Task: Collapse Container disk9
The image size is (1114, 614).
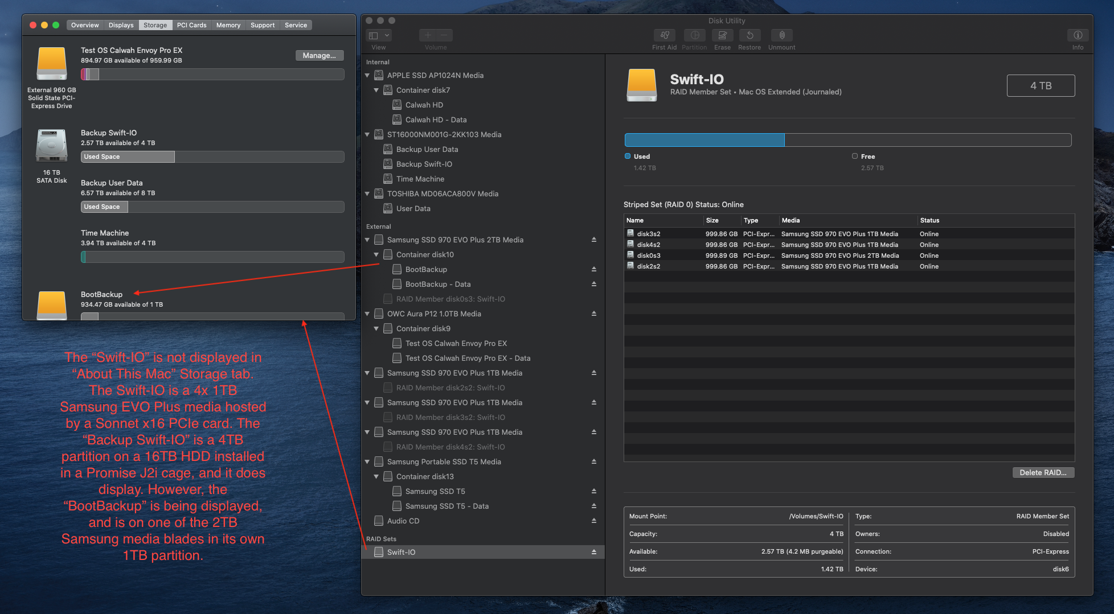Action: (x=376, y=328)
